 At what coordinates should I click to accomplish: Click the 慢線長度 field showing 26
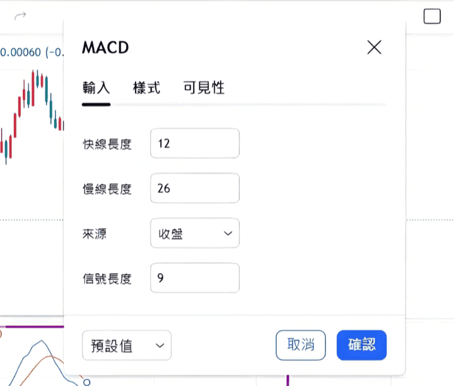click(195, 188)
